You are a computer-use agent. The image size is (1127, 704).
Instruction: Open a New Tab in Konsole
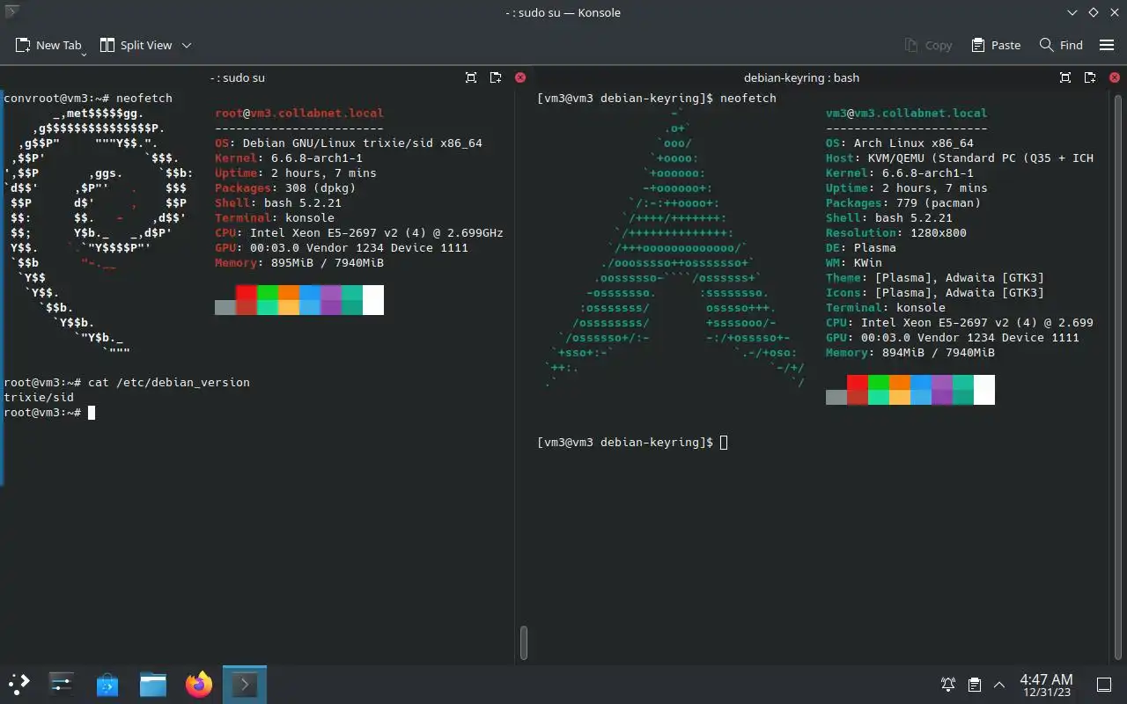click(48, 45)
